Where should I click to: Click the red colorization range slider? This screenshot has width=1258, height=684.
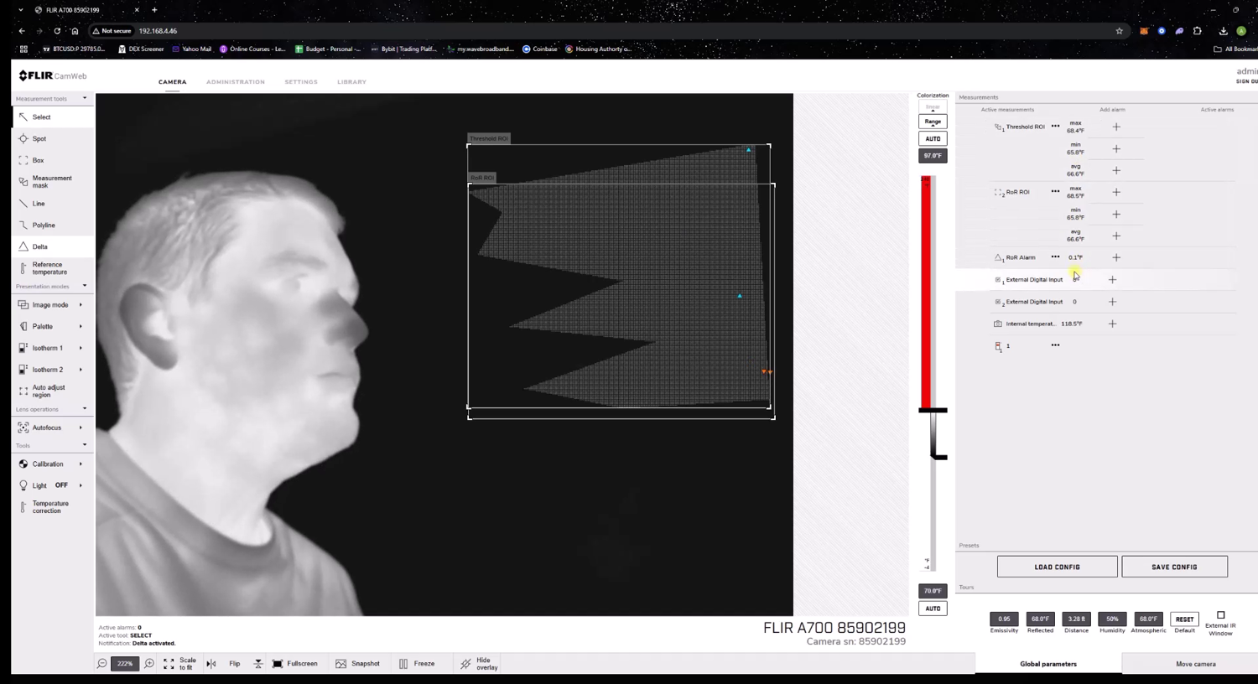point(927,293)
